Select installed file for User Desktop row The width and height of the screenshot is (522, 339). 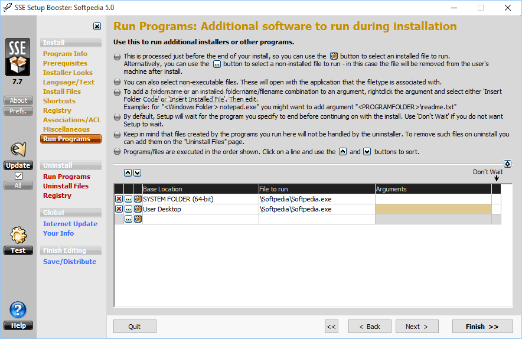click(138, 209)
